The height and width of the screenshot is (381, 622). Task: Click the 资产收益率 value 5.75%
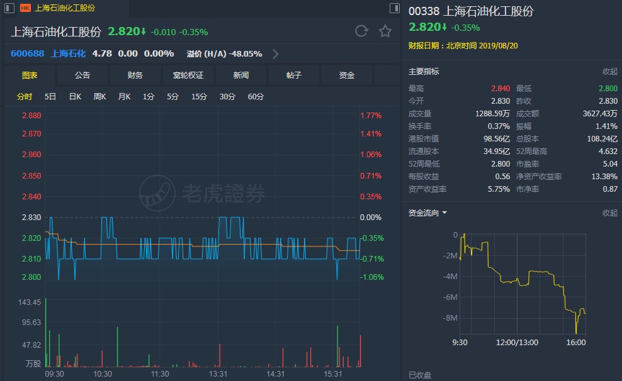(499, 189)
